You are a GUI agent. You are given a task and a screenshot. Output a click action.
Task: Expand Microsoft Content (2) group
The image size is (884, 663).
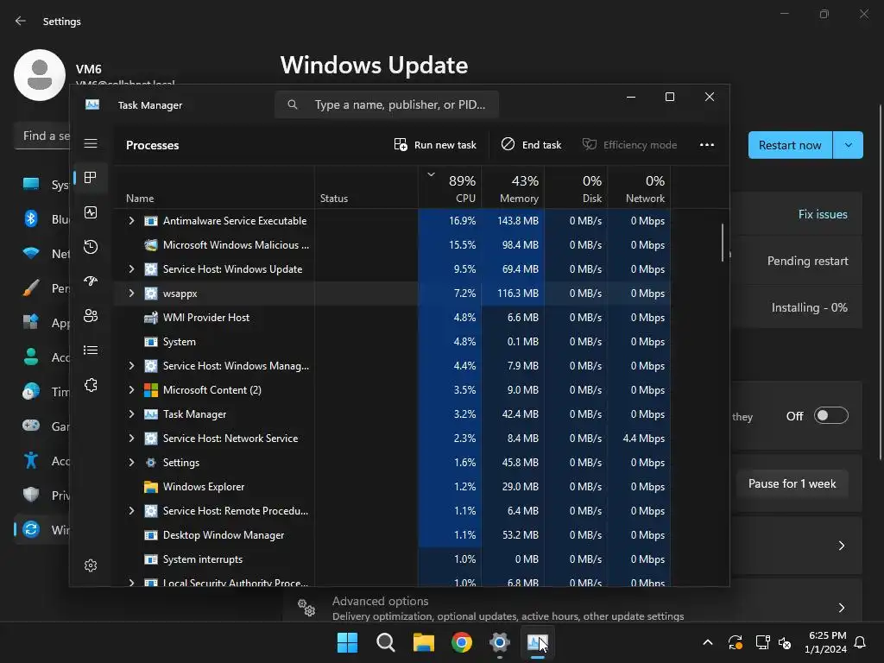(x=131, y=389)
